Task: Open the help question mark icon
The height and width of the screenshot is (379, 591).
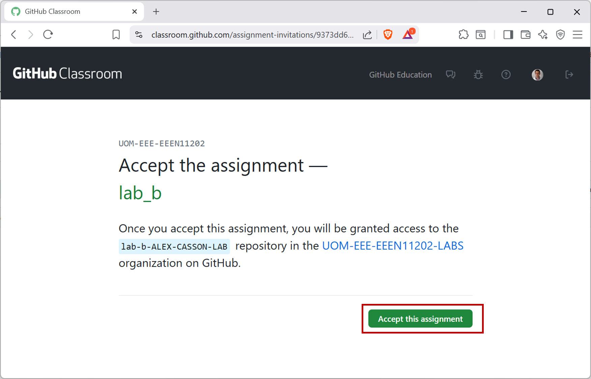Action: 506,74
